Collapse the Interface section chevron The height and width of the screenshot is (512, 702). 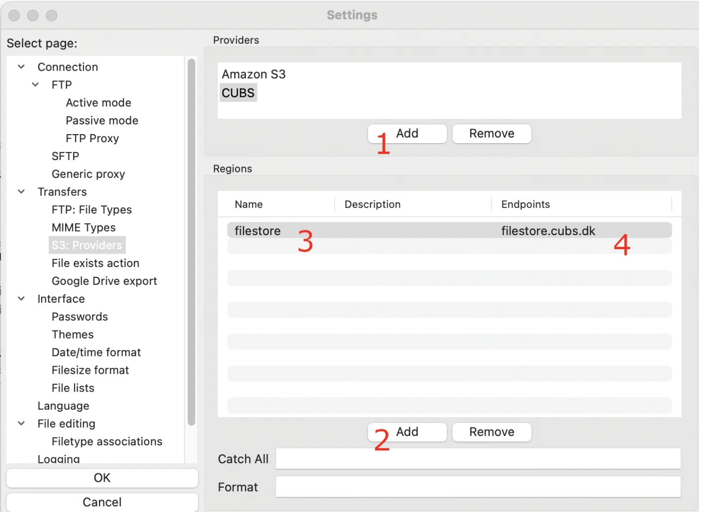coord(21,298)
